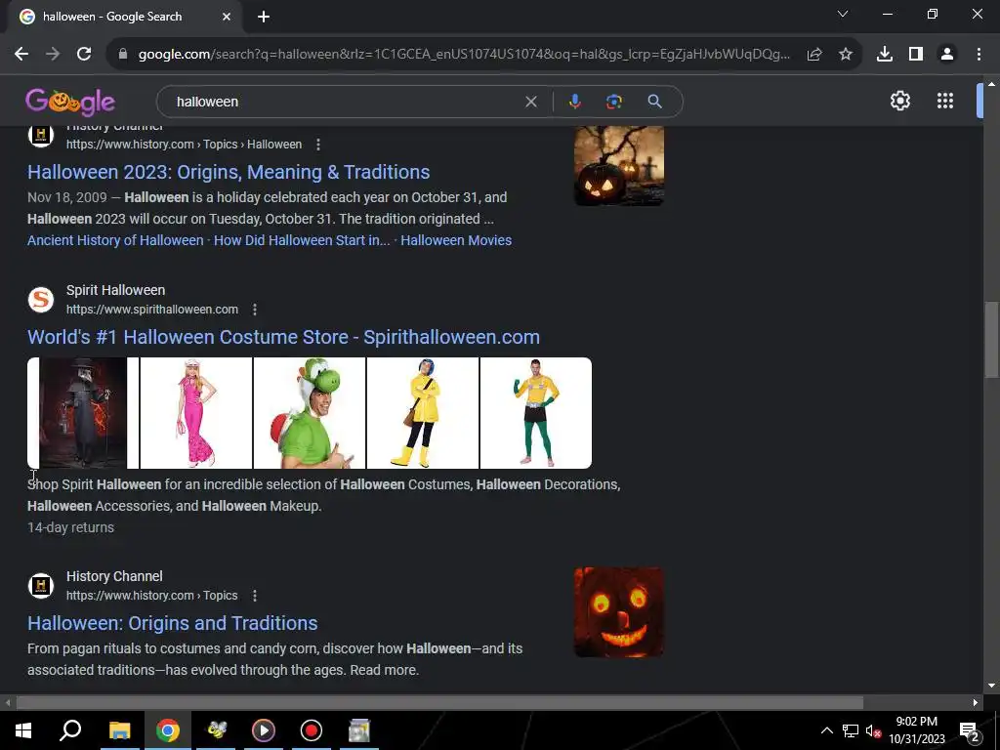Open the red record taskbar app
1000x750 pixels.
point(312,730)
